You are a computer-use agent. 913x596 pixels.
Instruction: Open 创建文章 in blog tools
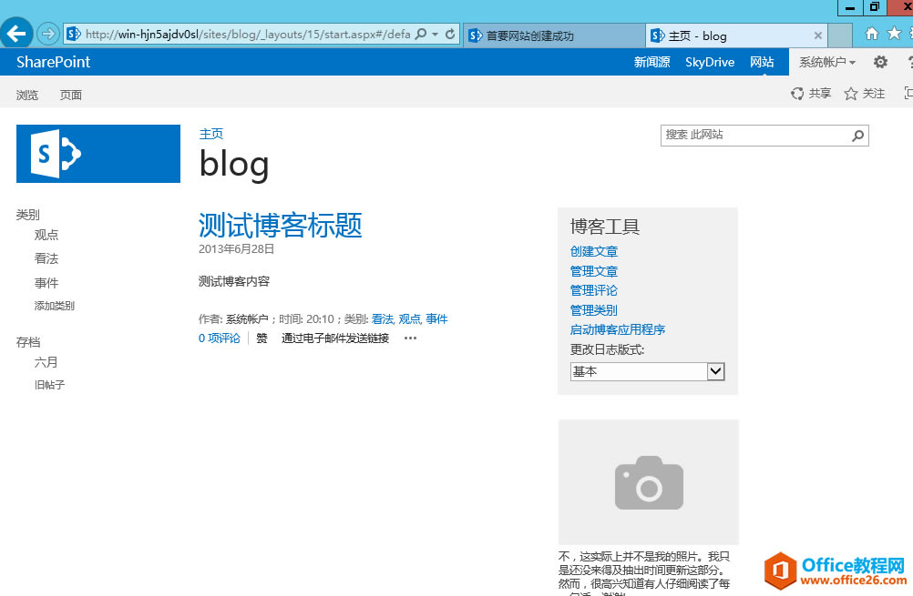tap(593, 251)
